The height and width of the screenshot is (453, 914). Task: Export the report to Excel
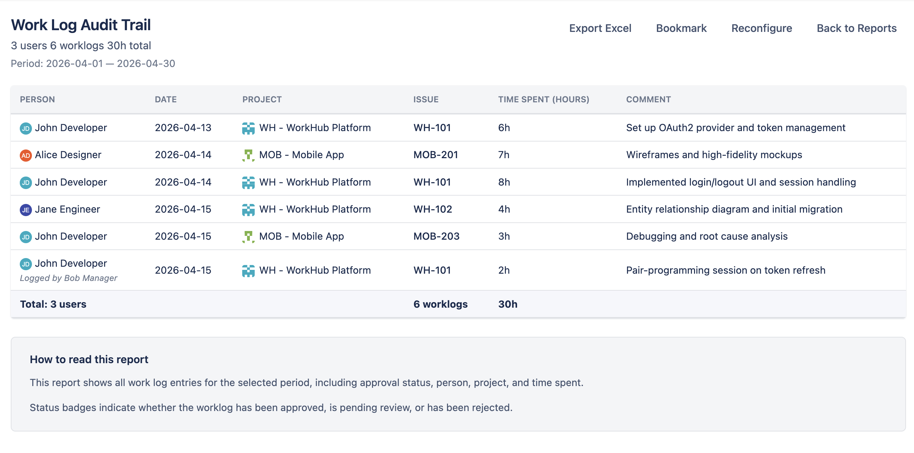[x=600, y=28]
